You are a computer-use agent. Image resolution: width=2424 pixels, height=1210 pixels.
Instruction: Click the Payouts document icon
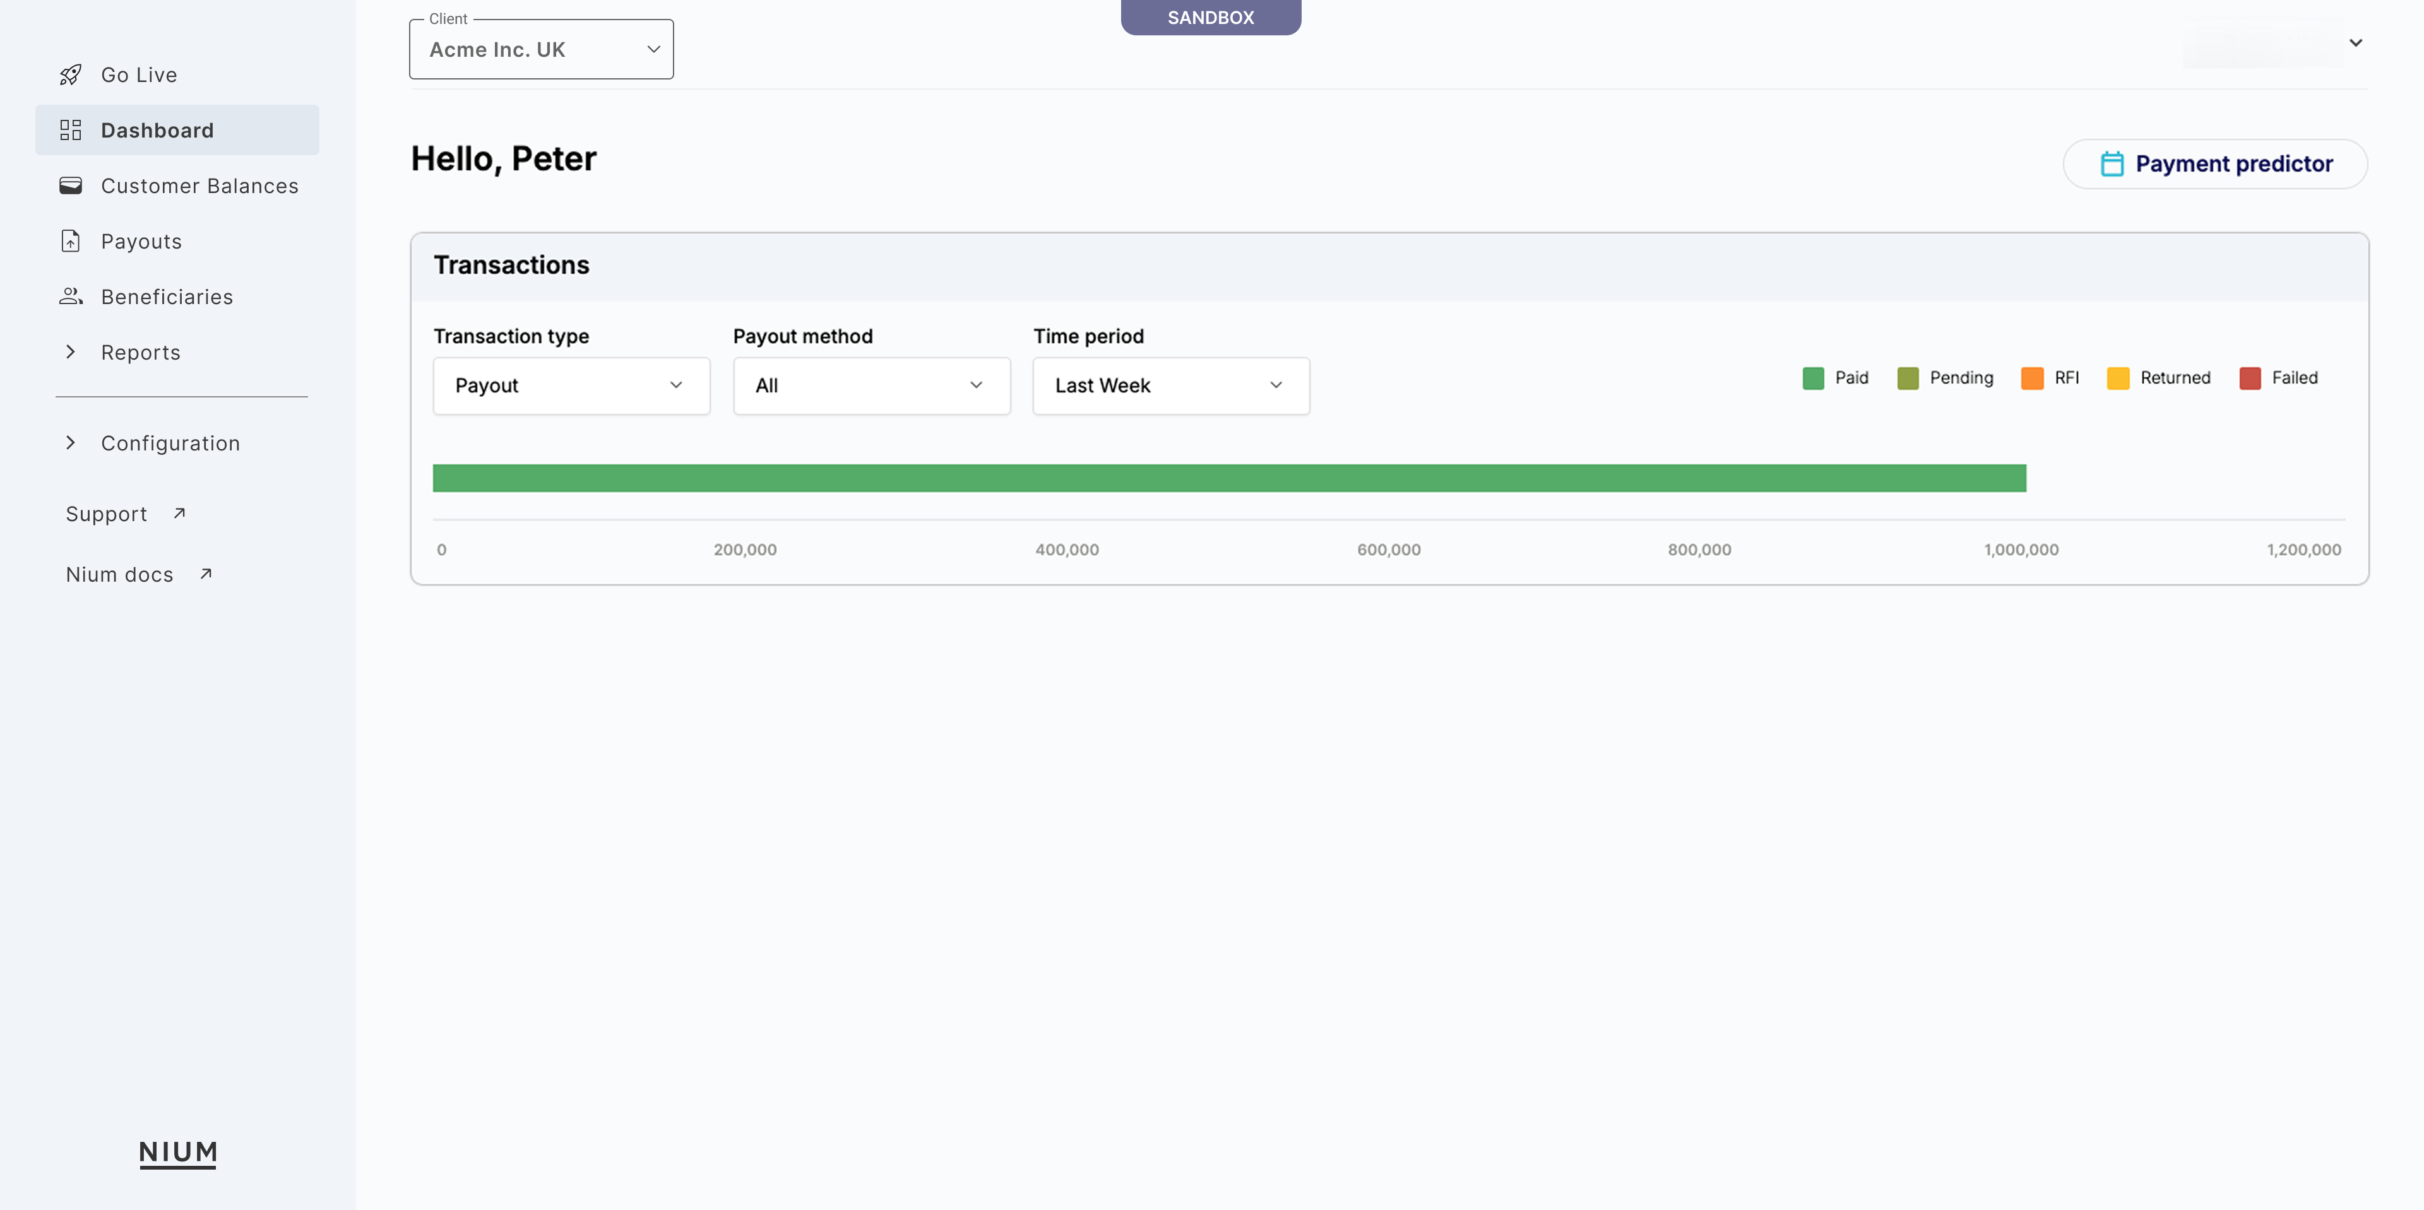point(71,241)
